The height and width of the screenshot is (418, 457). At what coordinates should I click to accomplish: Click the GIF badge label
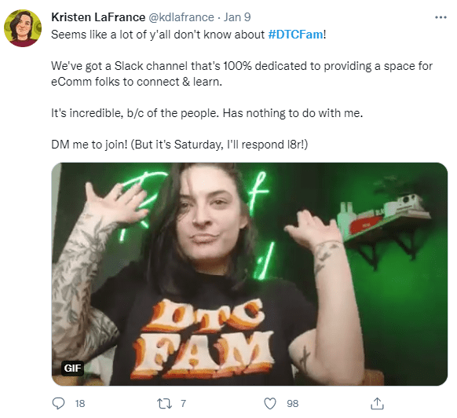pos(72,368)
